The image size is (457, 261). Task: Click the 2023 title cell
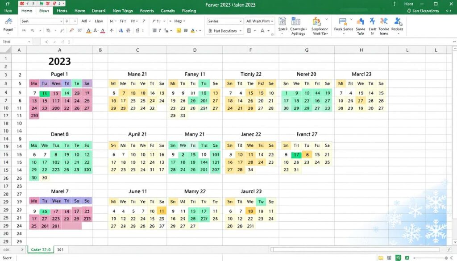tap(59, 61)
